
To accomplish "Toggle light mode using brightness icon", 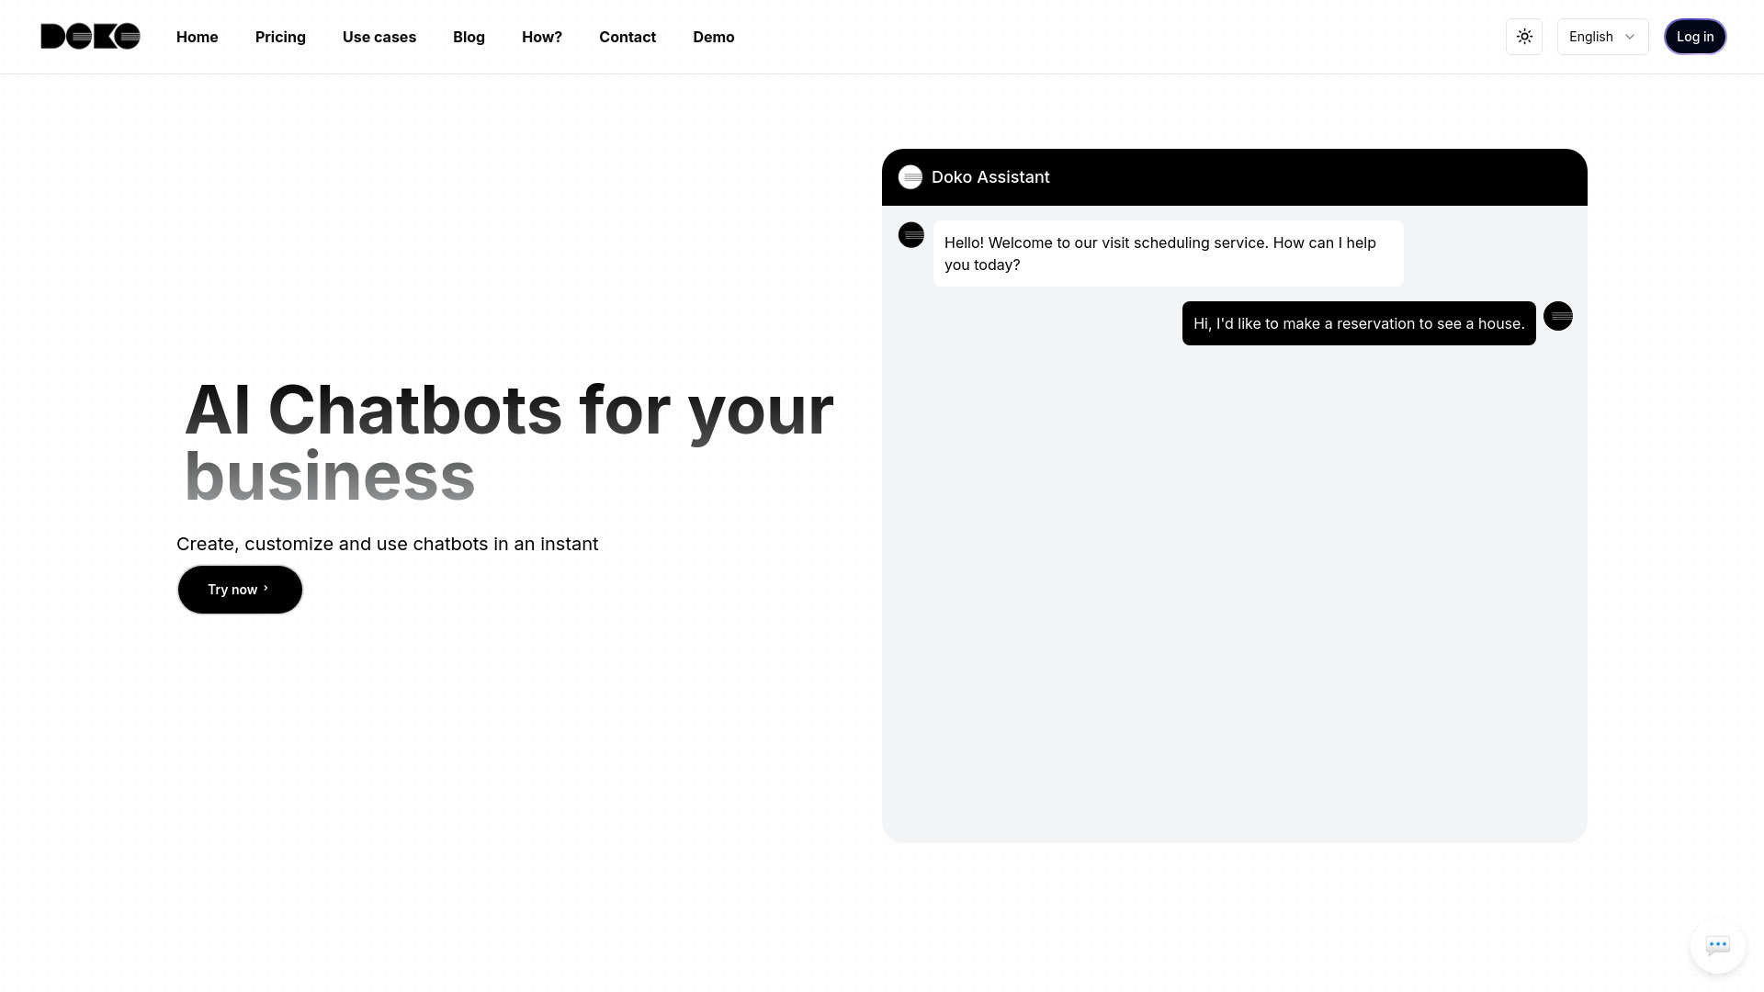I will pyautogui.click(x=1524, y=37).
